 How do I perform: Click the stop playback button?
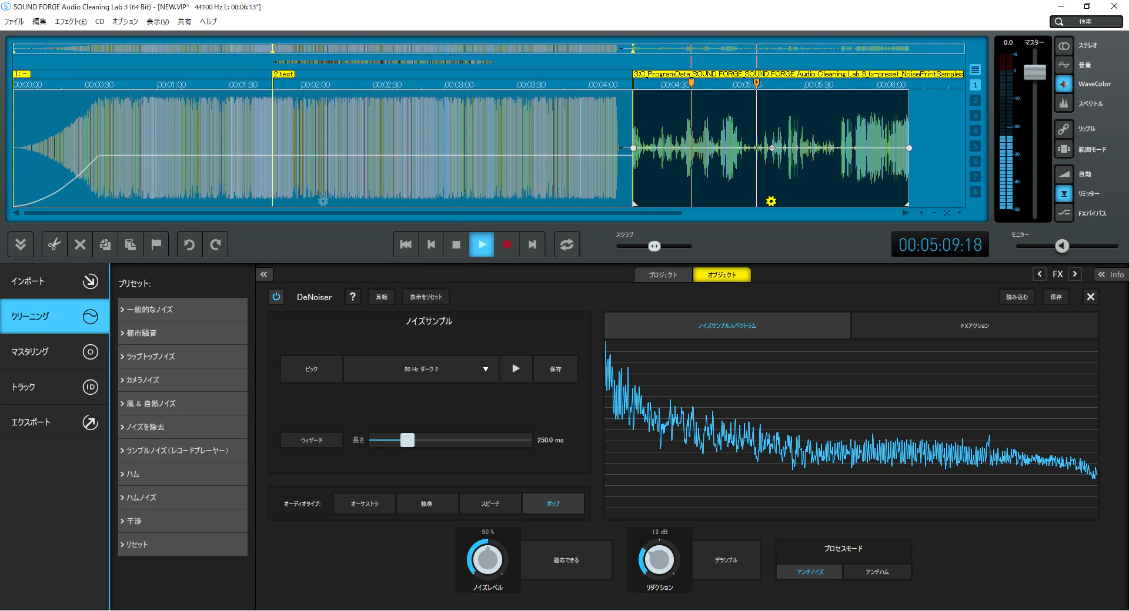click(x=456, y=244)
